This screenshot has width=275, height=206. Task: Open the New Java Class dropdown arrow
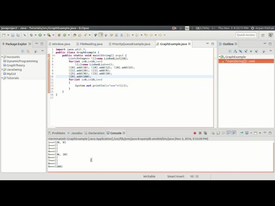(x=69, y=35)
